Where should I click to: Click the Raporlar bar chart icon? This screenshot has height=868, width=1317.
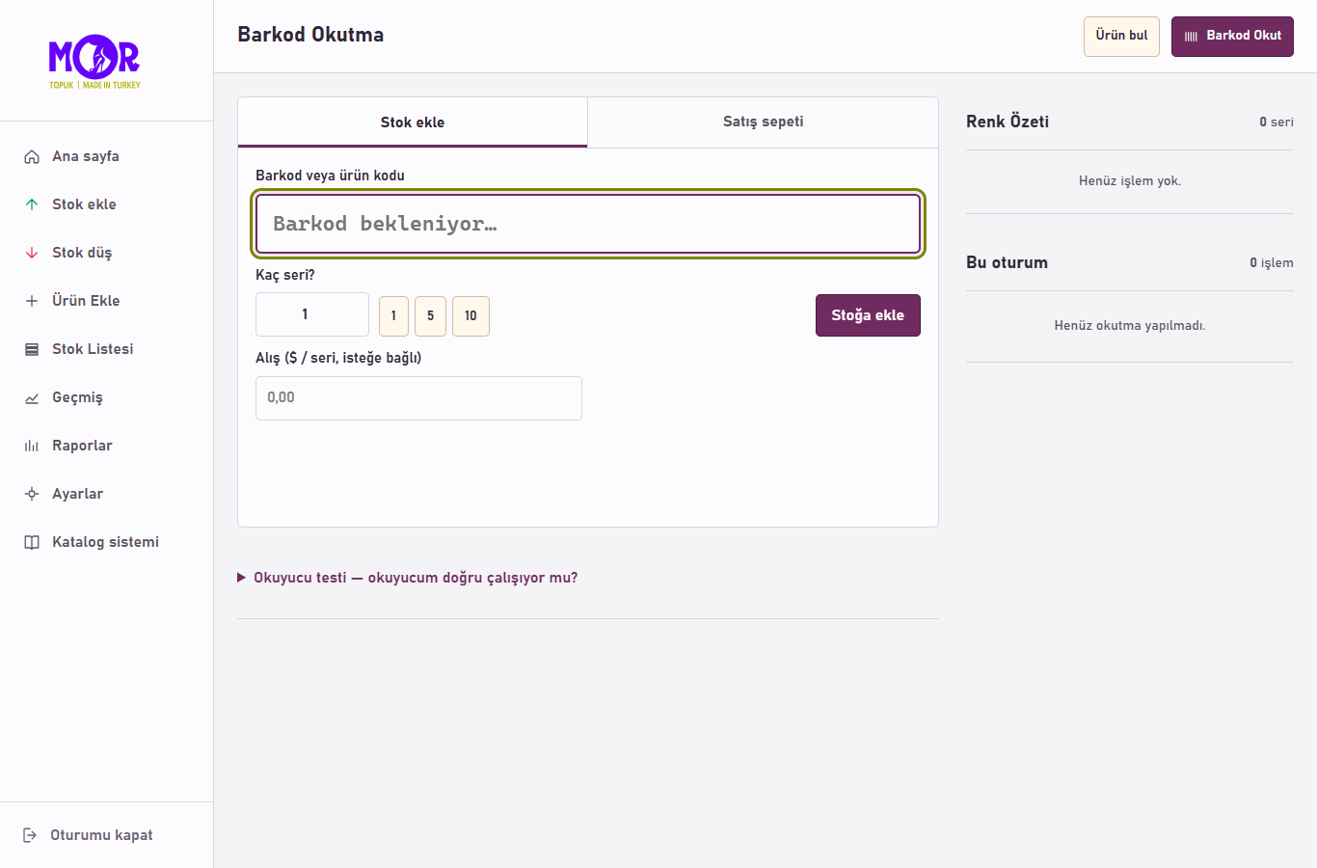(x=32, y=446)
